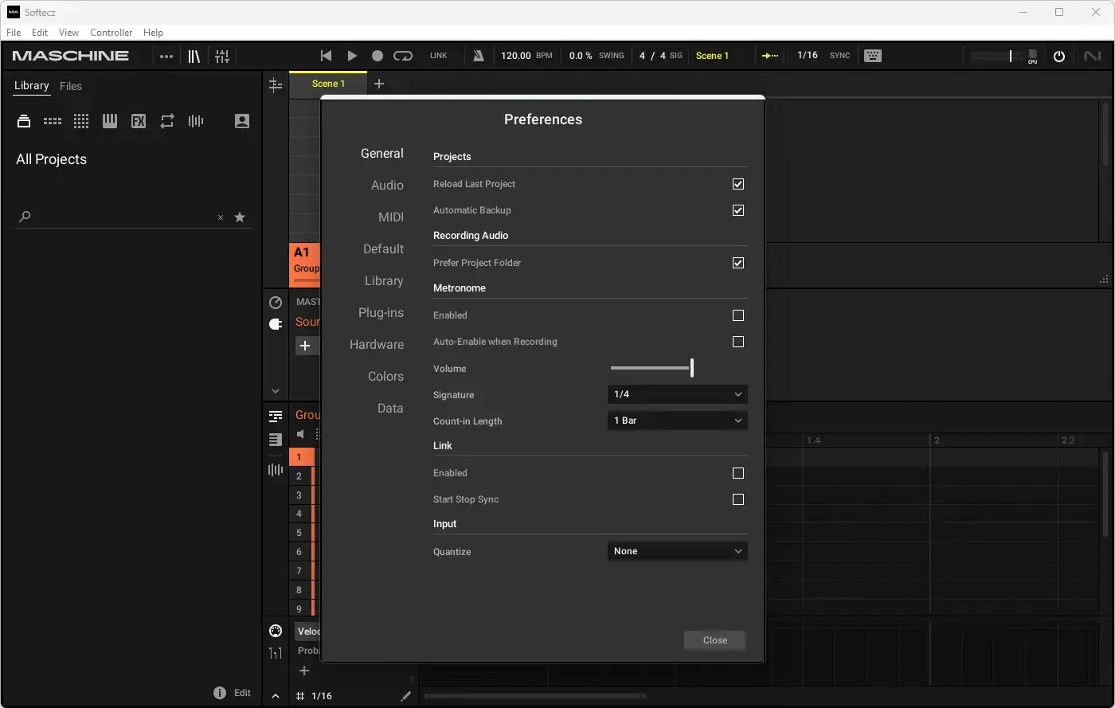1115x708 pixels.
Task: Click the audio engine power icon
Action: [x=1059, y=56]
